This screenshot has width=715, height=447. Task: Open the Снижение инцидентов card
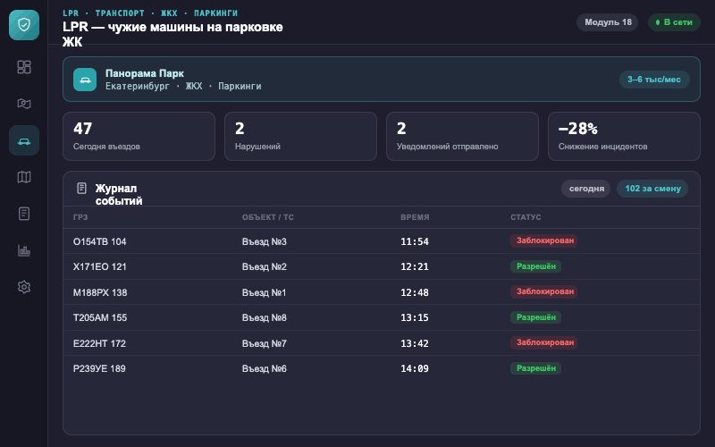pyautogui.click(x=624, y=137)
